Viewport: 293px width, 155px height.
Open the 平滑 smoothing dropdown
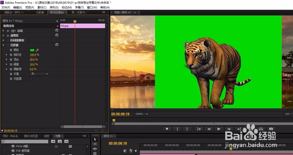(x=39, y=74)
